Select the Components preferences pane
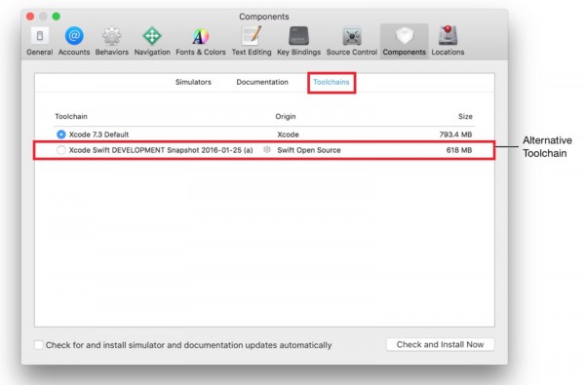This screenshot has height=385, width=585. pyautogui.click(x=404, y=41)
